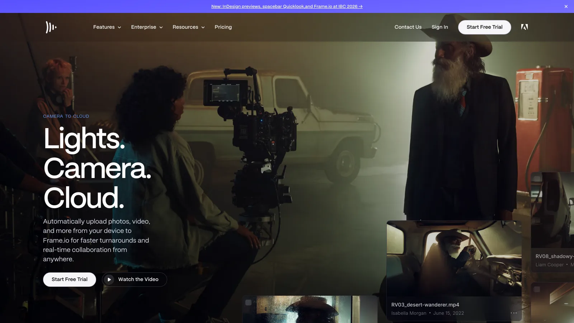Expand the Enterprise dropdown chevron
The width and height of the screenshot is (574, 323).
click(x=161, y=27)
